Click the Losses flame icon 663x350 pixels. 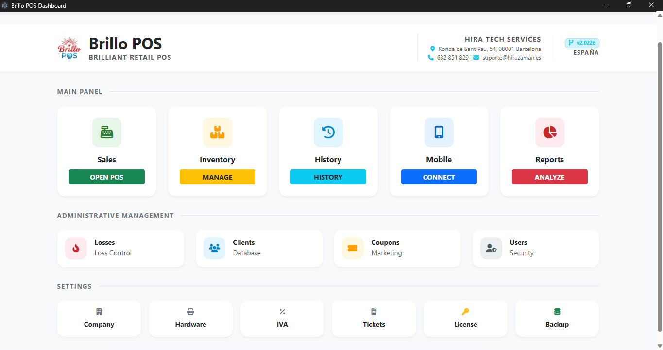pos(76,248)
